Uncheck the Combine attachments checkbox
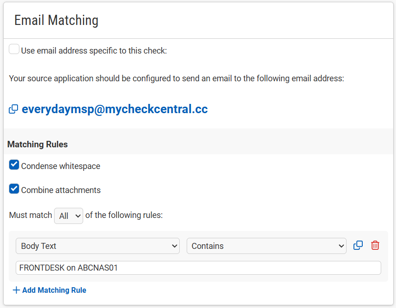Image resolution: width=396 pixels, height=308 pixels. 14,188
